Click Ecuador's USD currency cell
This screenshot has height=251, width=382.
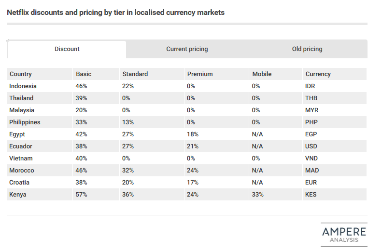(335, 146)
